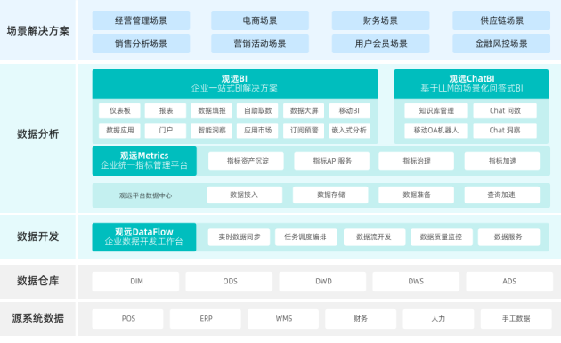This screenshot has height=343, width=561.
Task: Select the 电商场景 scenario box
Action: click(x=260, y=20)
